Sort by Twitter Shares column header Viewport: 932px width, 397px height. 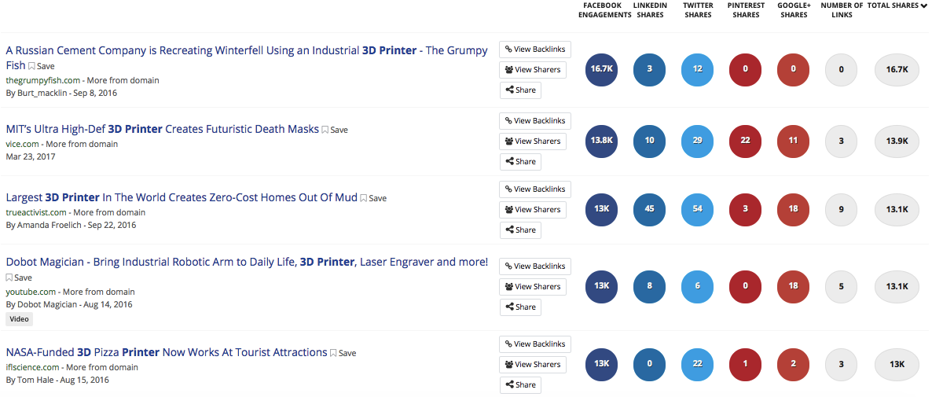pyautogui.click(x=698, y=10)
